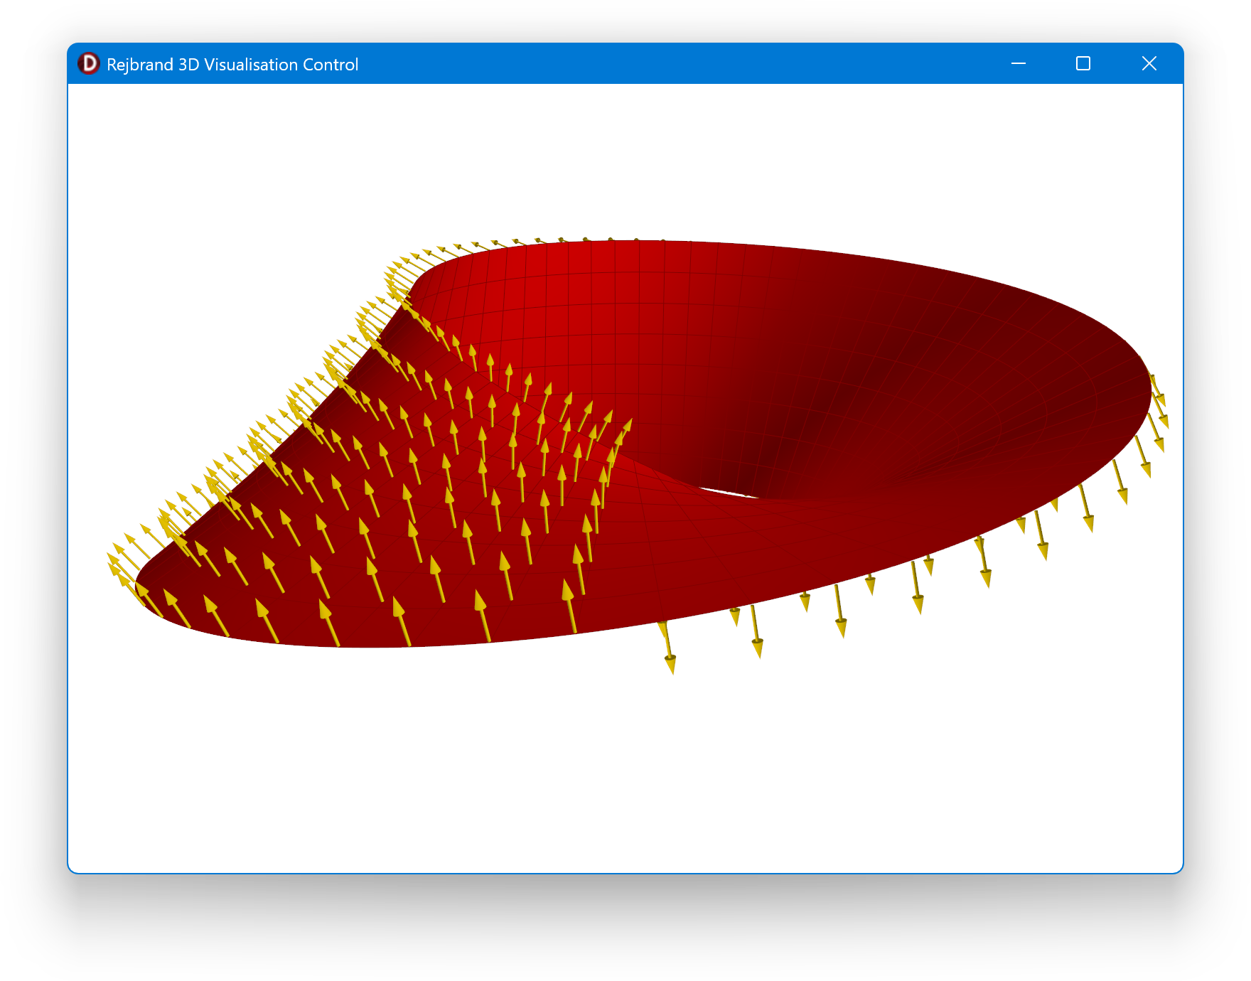Maximize the 3D Visualisation Control window
The image size is (1251, 981).
(1083, 64)
